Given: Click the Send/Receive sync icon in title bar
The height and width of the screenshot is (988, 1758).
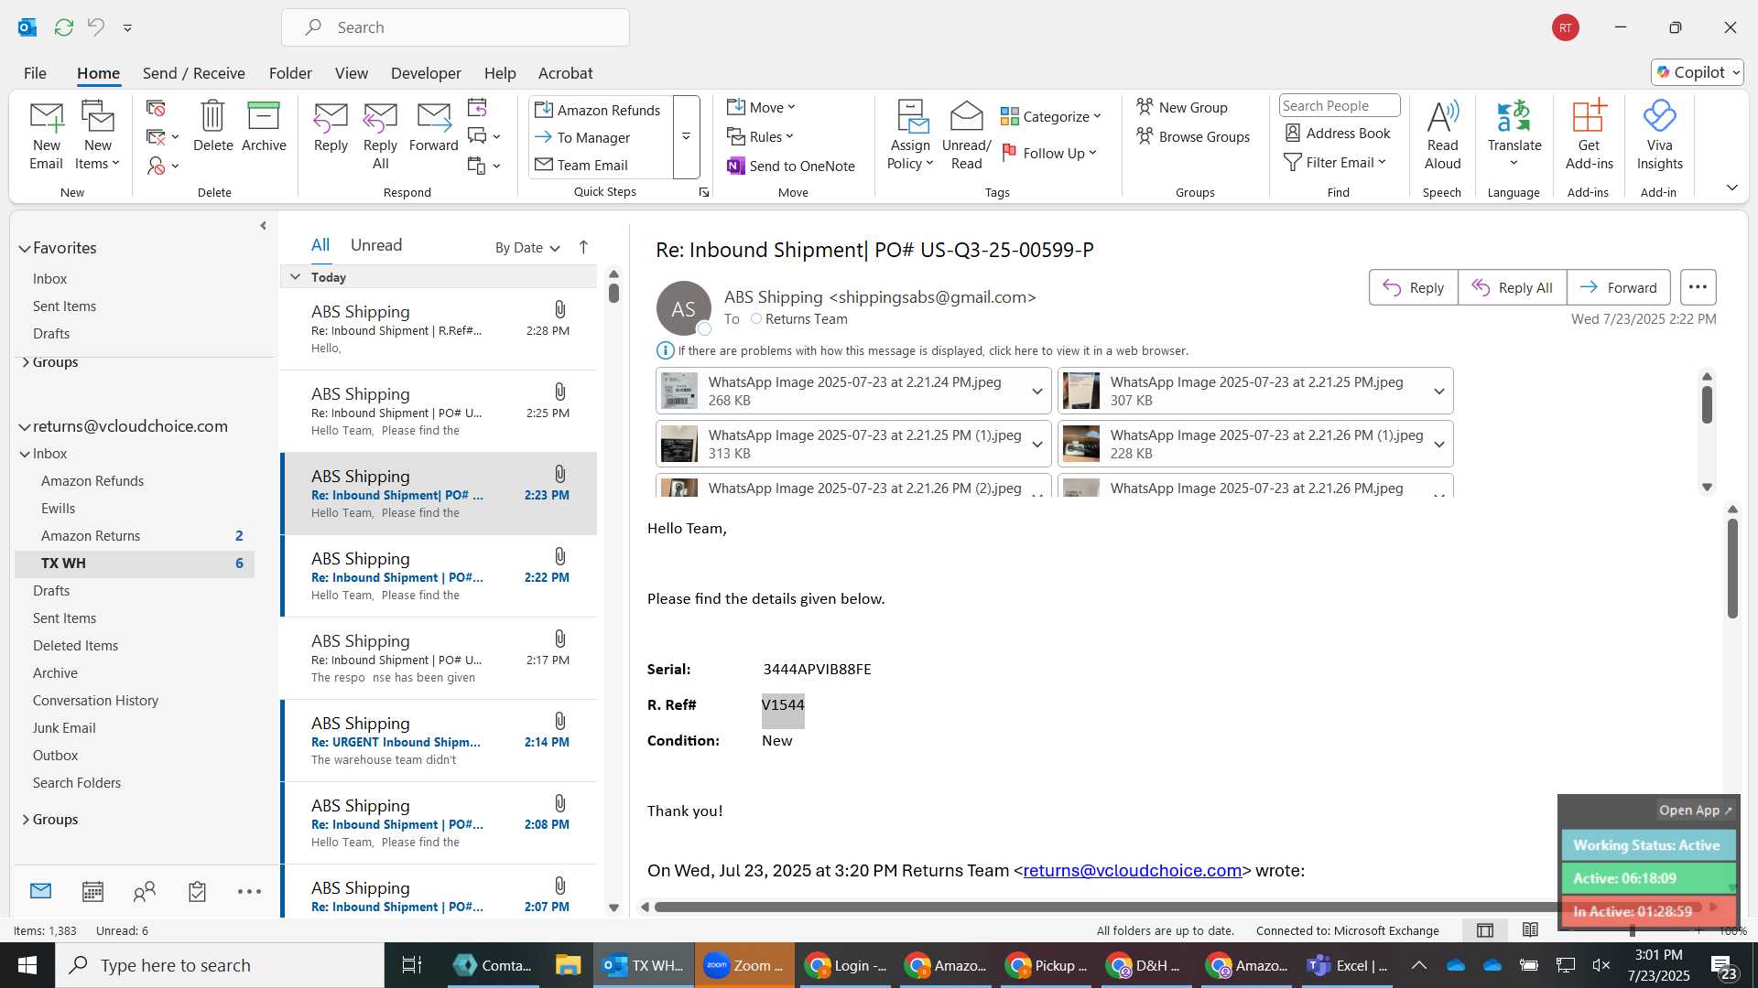Looking at the screenshot, I should (x=64, y=27).
